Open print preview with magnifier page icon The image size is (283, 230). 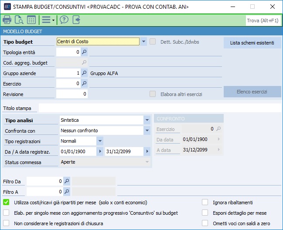19,20
